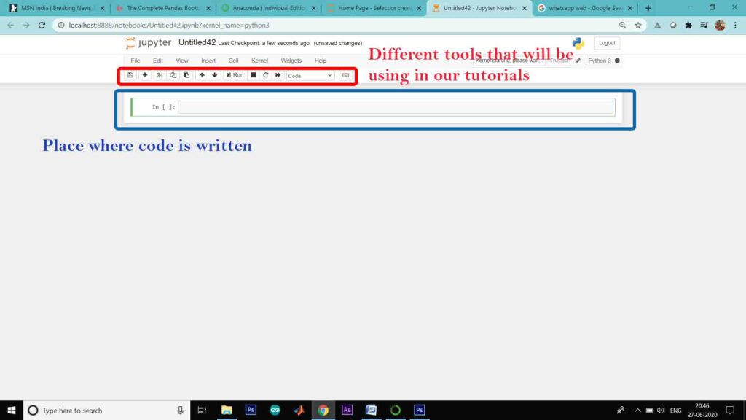Viewport: 746px width, 420px height.
Task: Click the pencil edit mode indicator
Action: pos(578,61)
